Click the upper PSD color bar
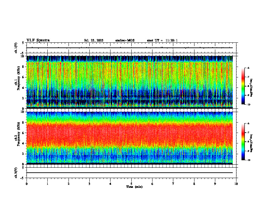 [243, 86]
